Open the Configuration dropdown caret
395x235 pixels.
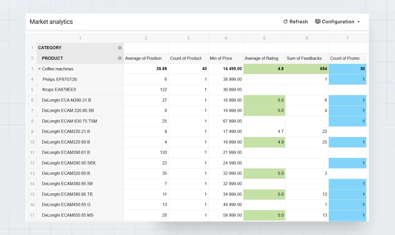pyautogui.click(x=358, y=22)
